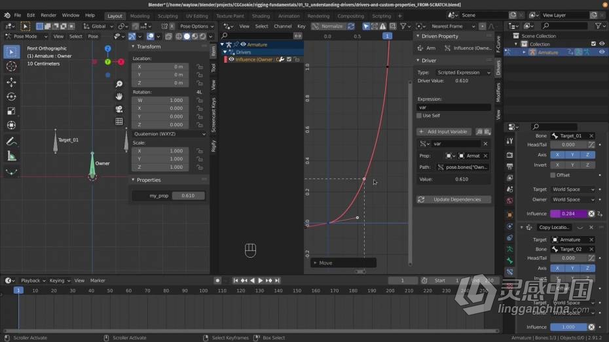Click the Update Dependencies button
Screen dimensions: 609x342
454,199
